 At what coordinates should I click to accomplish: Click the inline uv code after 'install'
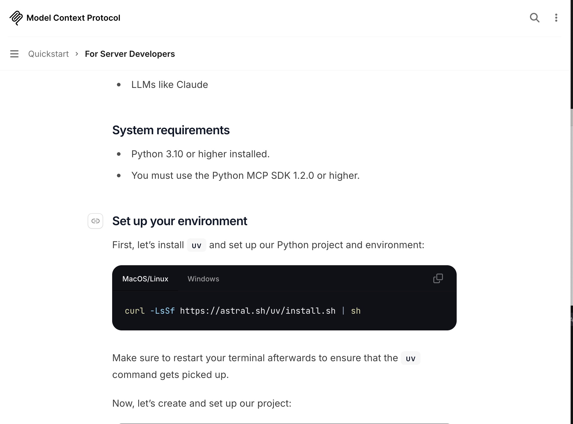tap(196, 245)
